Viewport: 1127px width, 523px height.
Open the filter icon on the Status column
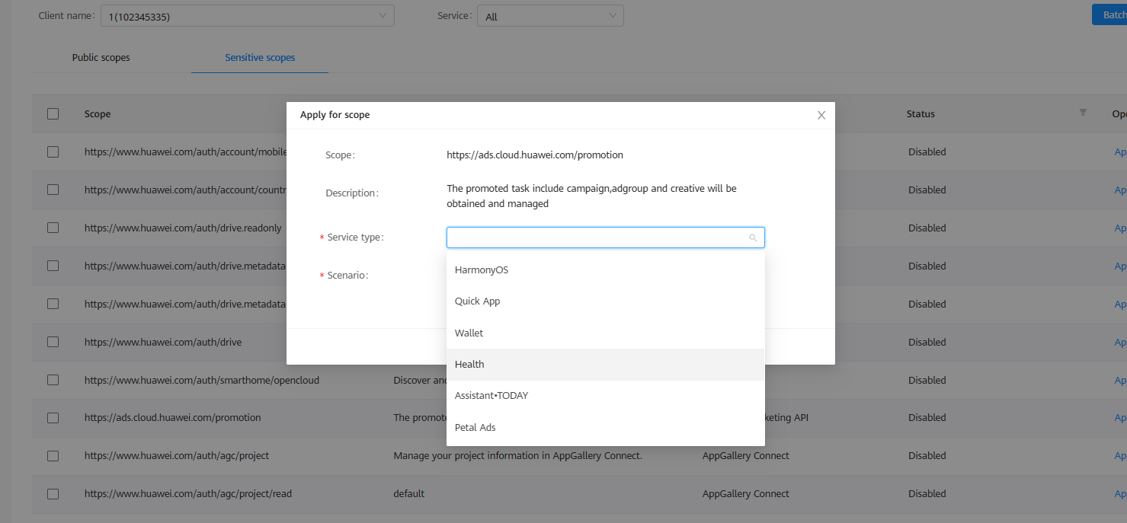click(x=1083, y=112)
